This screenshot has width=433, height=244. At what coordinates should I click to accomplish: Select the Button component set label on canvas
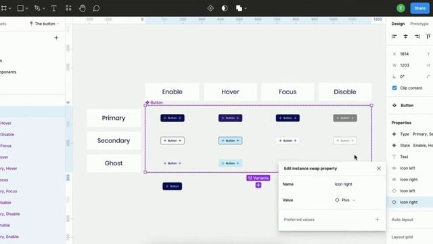(154, 102)
